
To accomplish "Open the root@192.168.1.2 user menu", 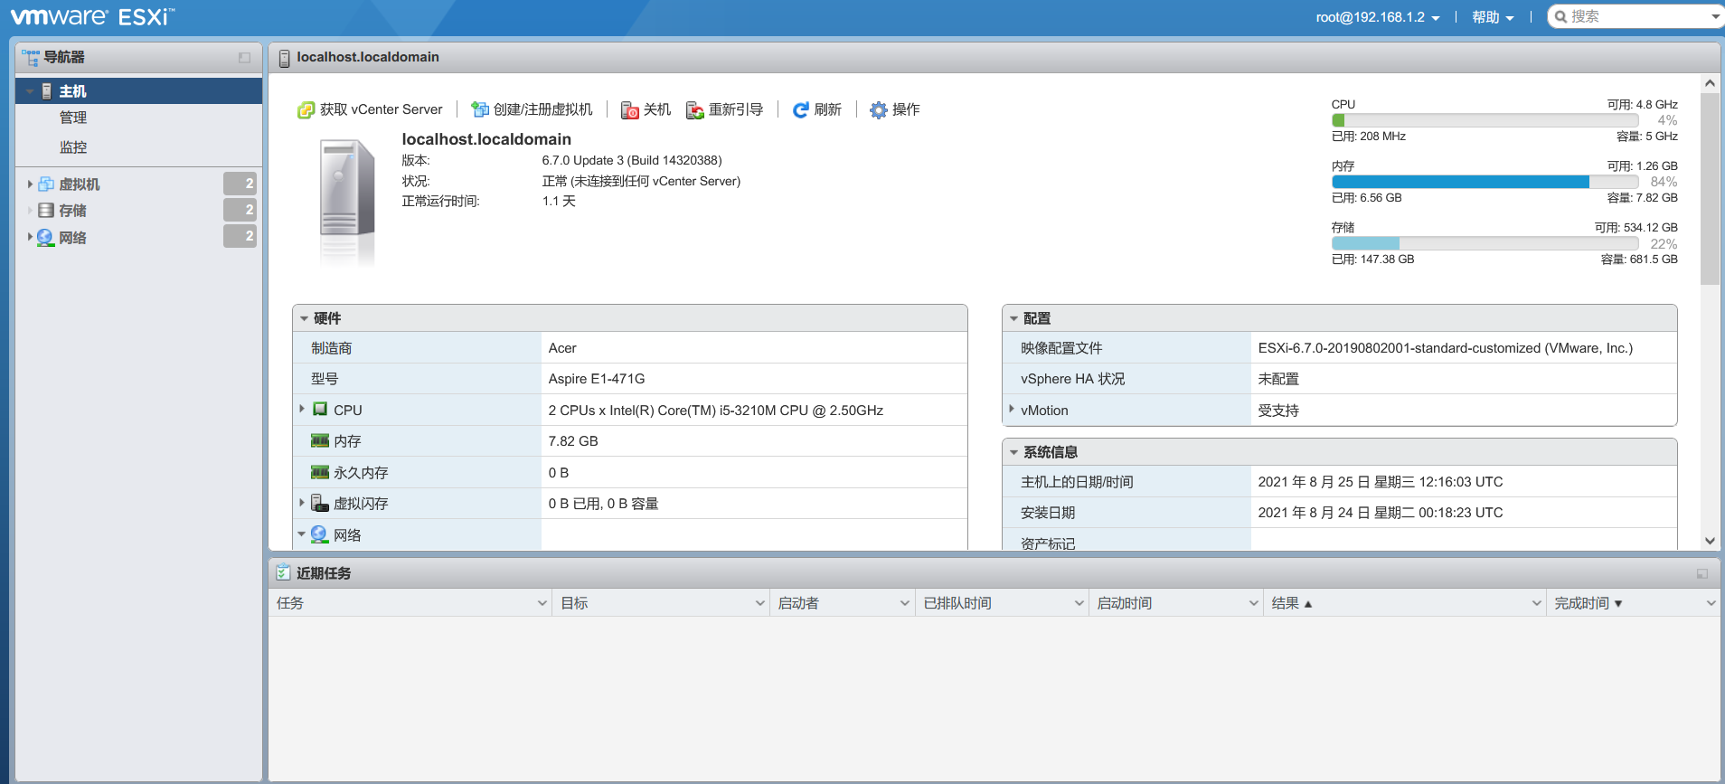I will click(x=1378, y=17).
